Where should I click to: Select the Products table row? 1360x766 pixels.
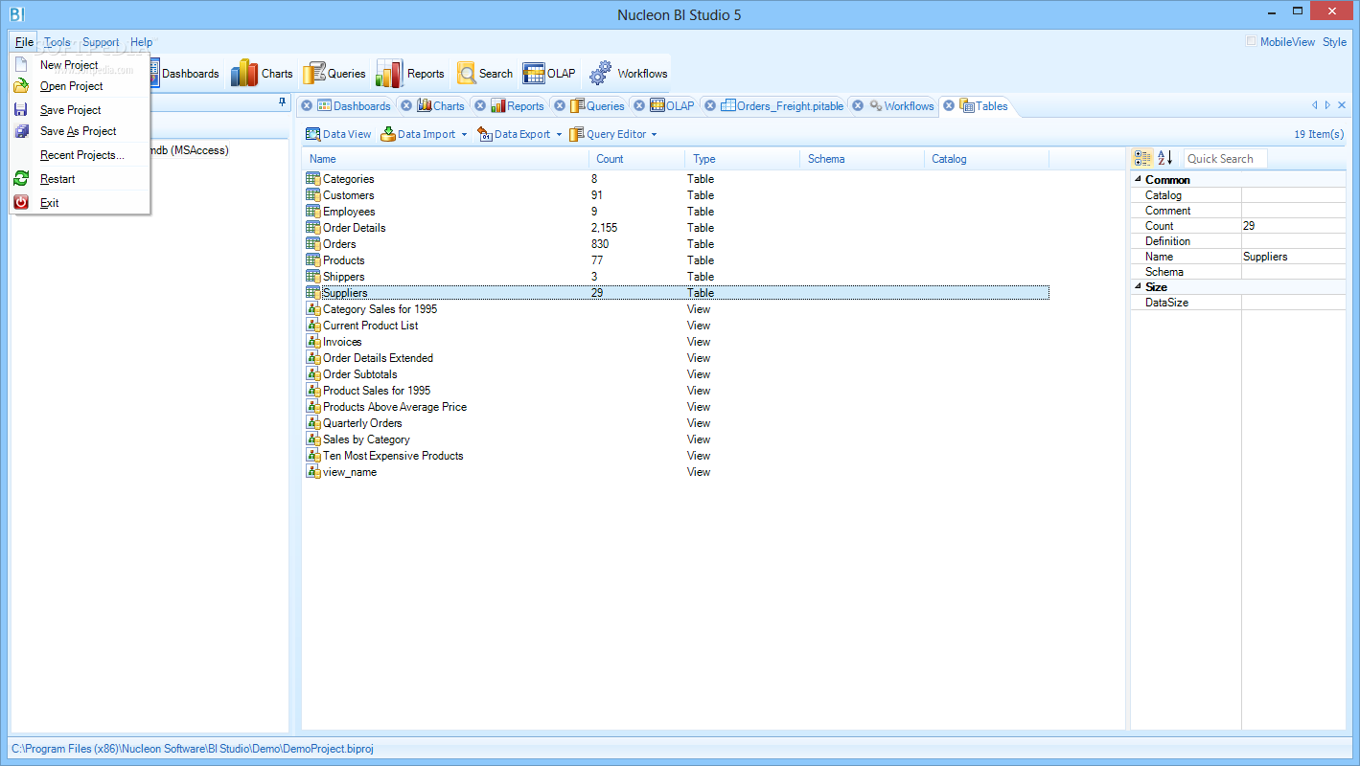coord(677,260)
